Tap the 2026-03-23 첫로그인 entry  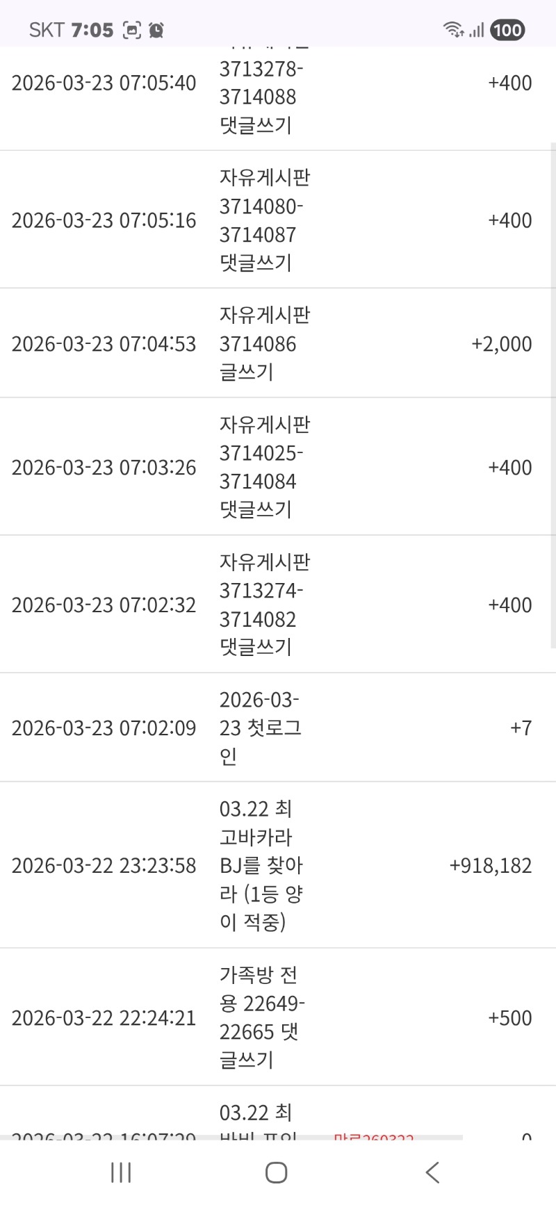point(260,728)
